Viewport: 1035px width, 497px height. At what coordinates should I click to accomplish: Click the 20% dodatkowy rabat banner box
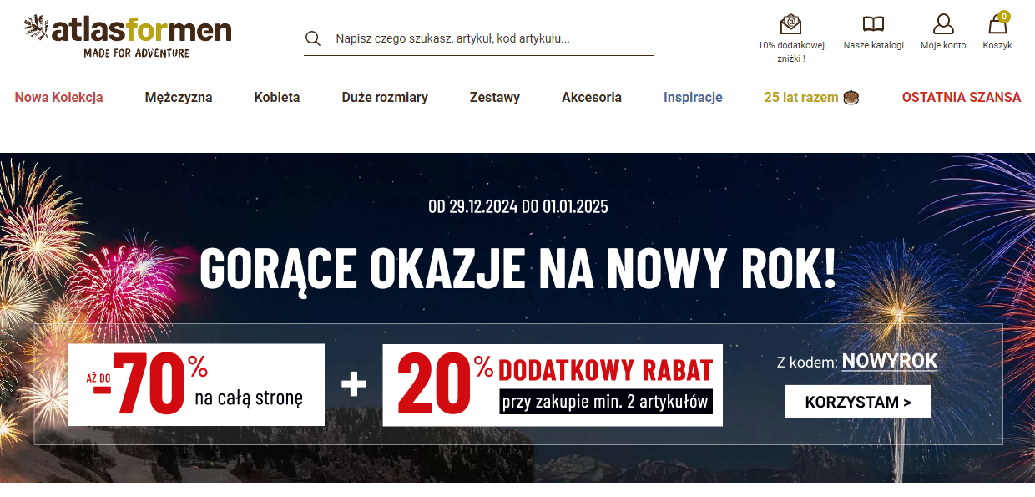(553, 385)
